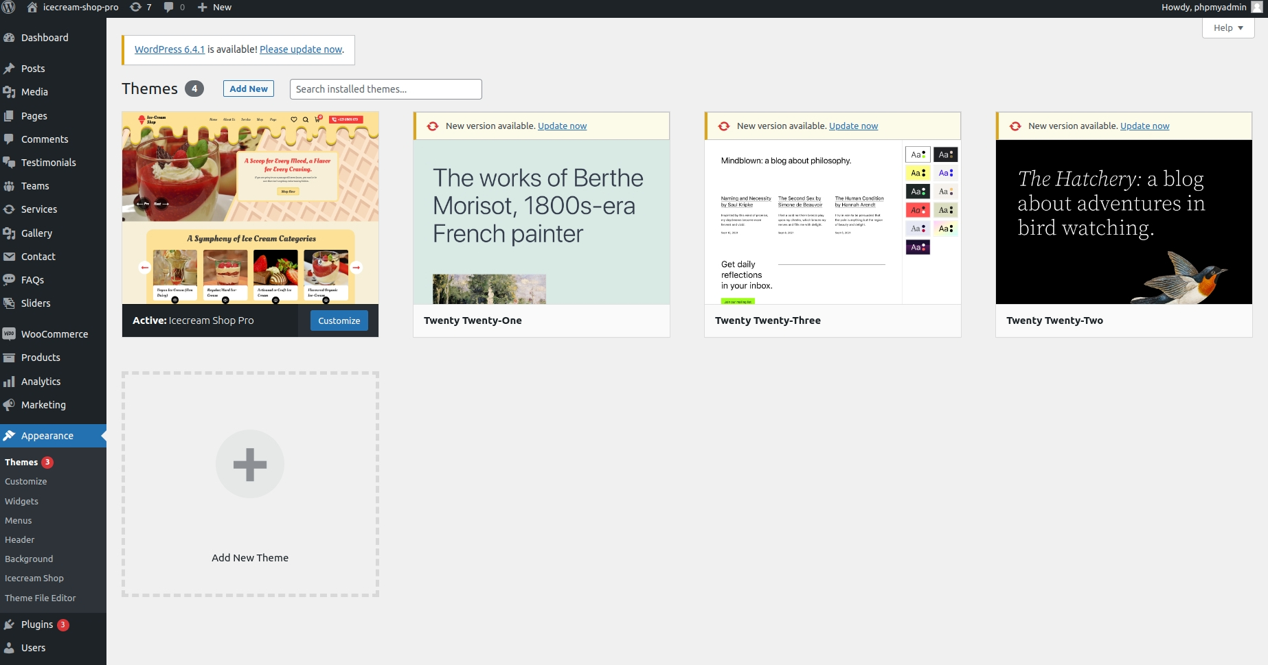Screen dimensions: 1268x665
Task: Click the Please update now link
Action: tap(301, 49)
